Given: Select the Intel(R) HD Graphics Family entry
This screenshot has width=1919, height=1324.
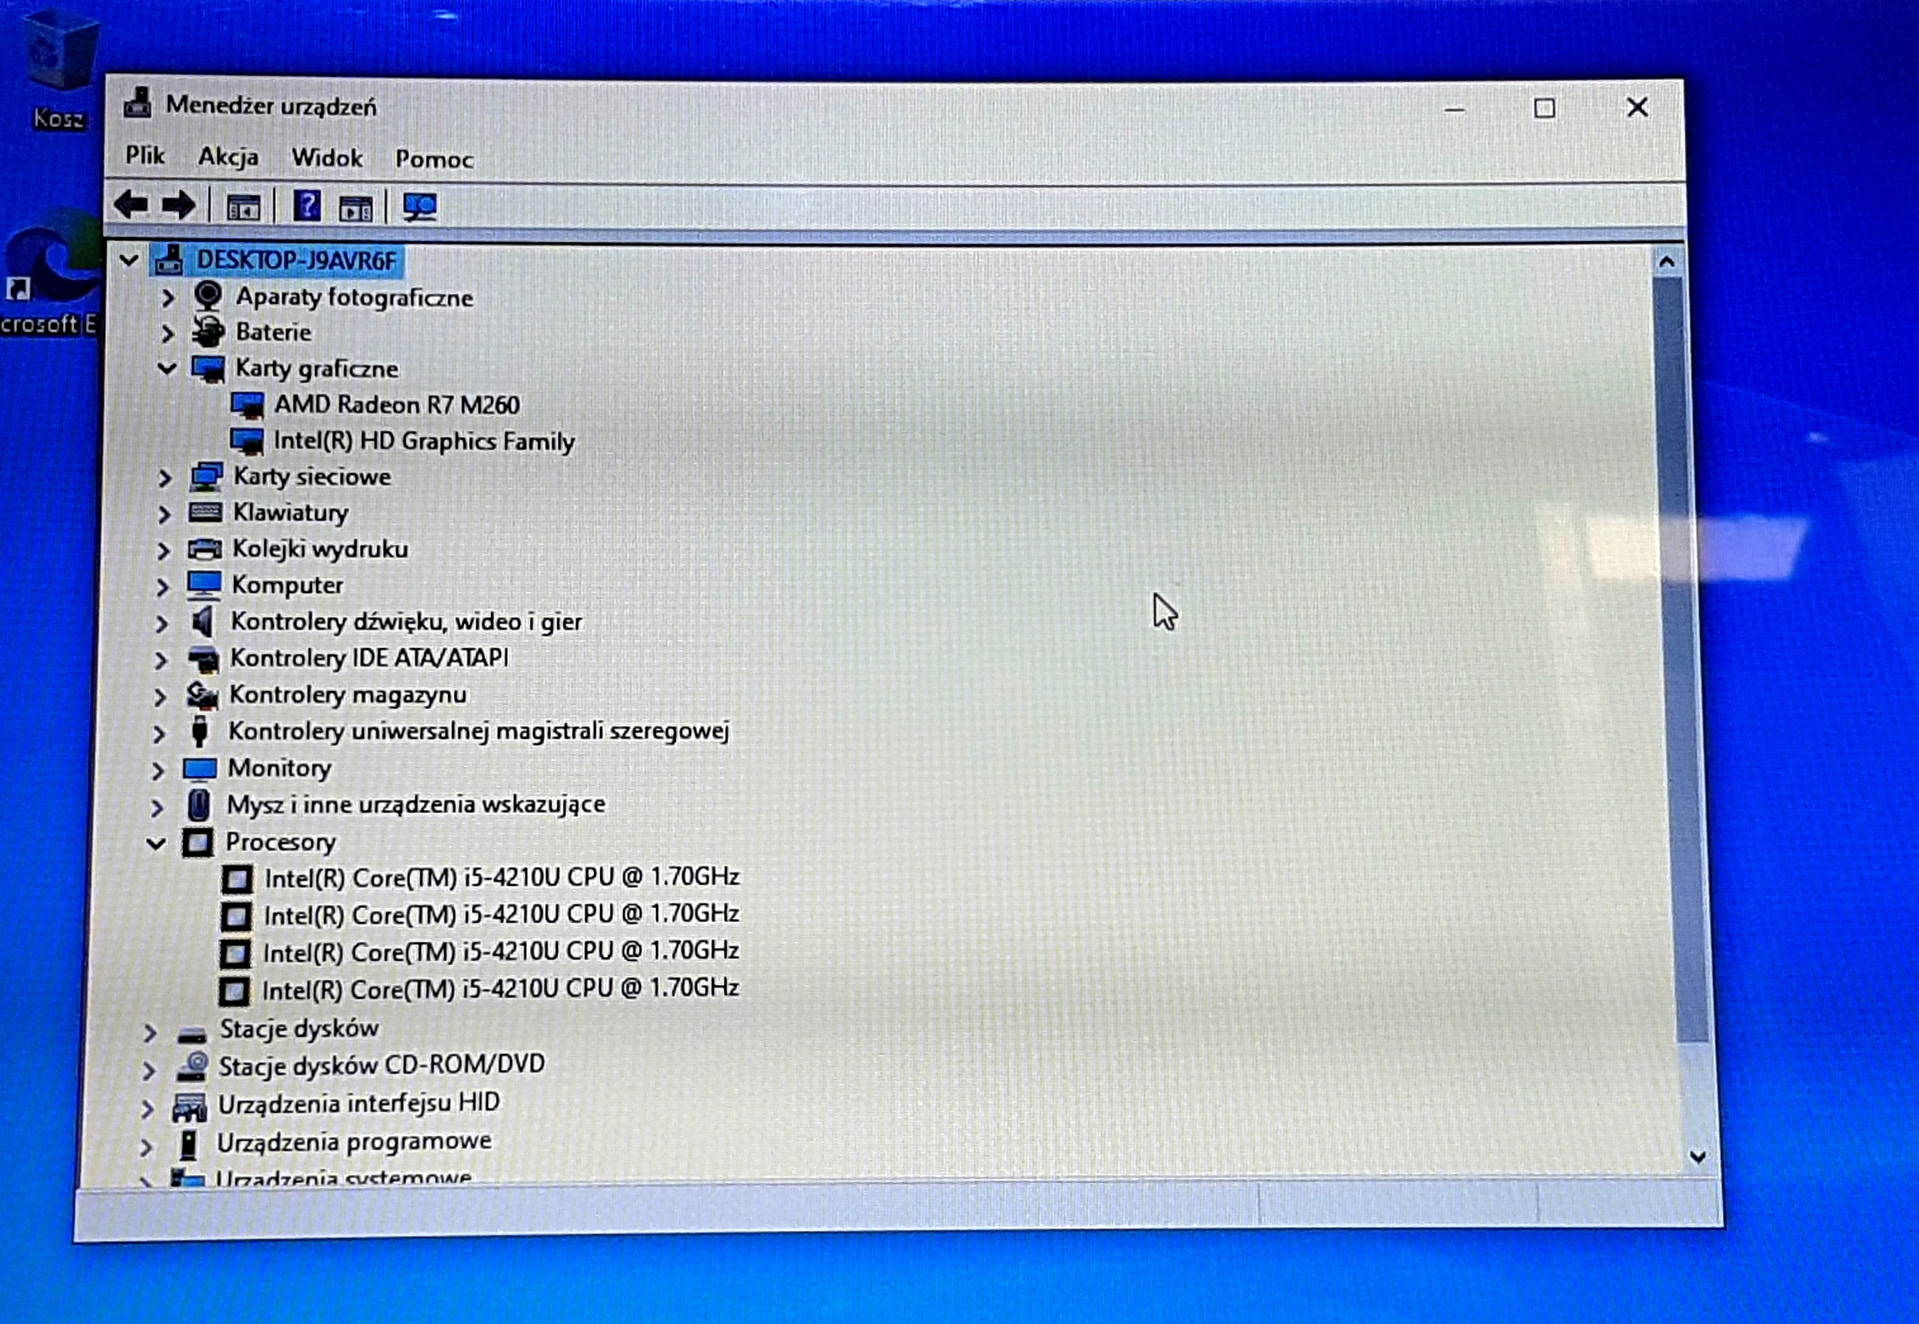Looking at the screenshot, I should tap(423, 441).
